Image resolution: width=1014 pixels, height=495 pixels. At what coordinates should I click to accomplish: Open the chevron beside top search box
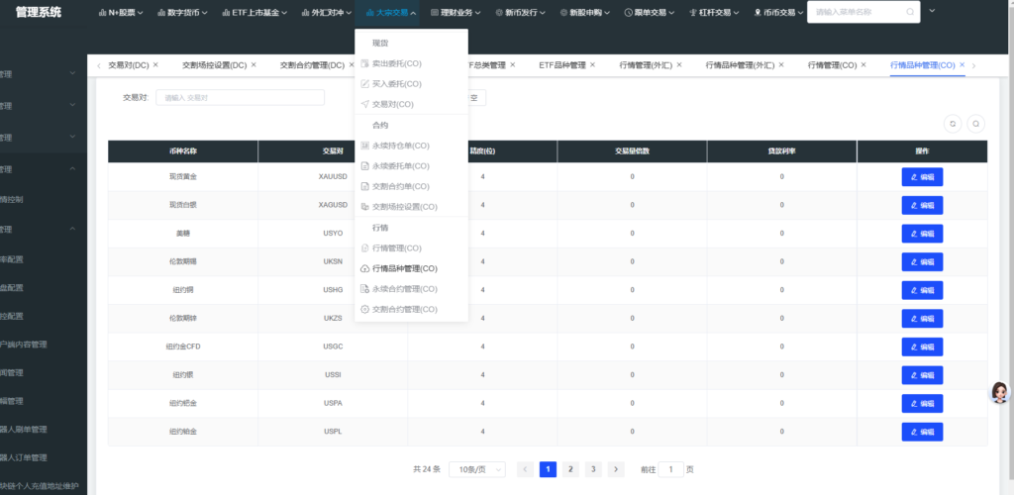(932, 11)
